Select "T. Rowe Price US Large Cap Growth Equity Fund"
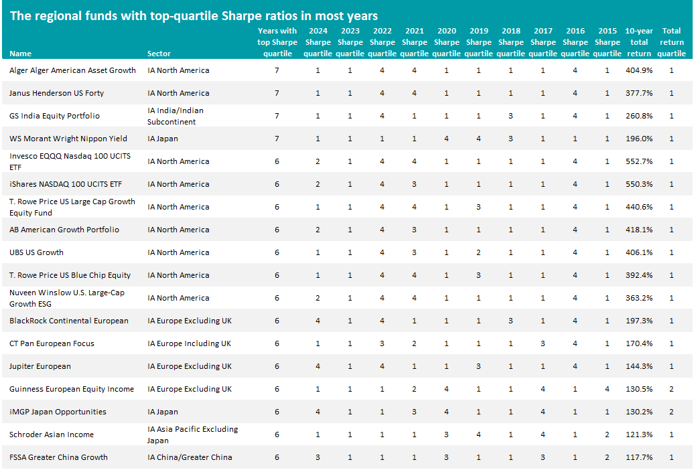The width and height of the screenshot is (698, 474). (x=72, y=207)
